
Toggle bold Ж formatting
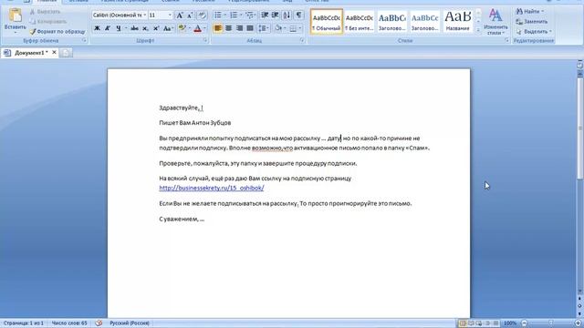click(x=97, y=28)
